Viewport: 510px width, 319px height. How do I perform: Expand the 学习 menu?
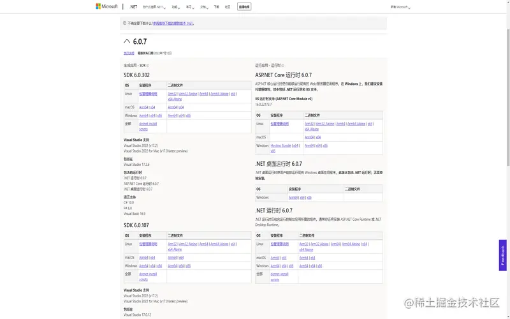[x=190, y=7]
